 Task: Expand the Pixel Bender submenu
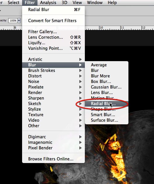[x=53, y=148]
